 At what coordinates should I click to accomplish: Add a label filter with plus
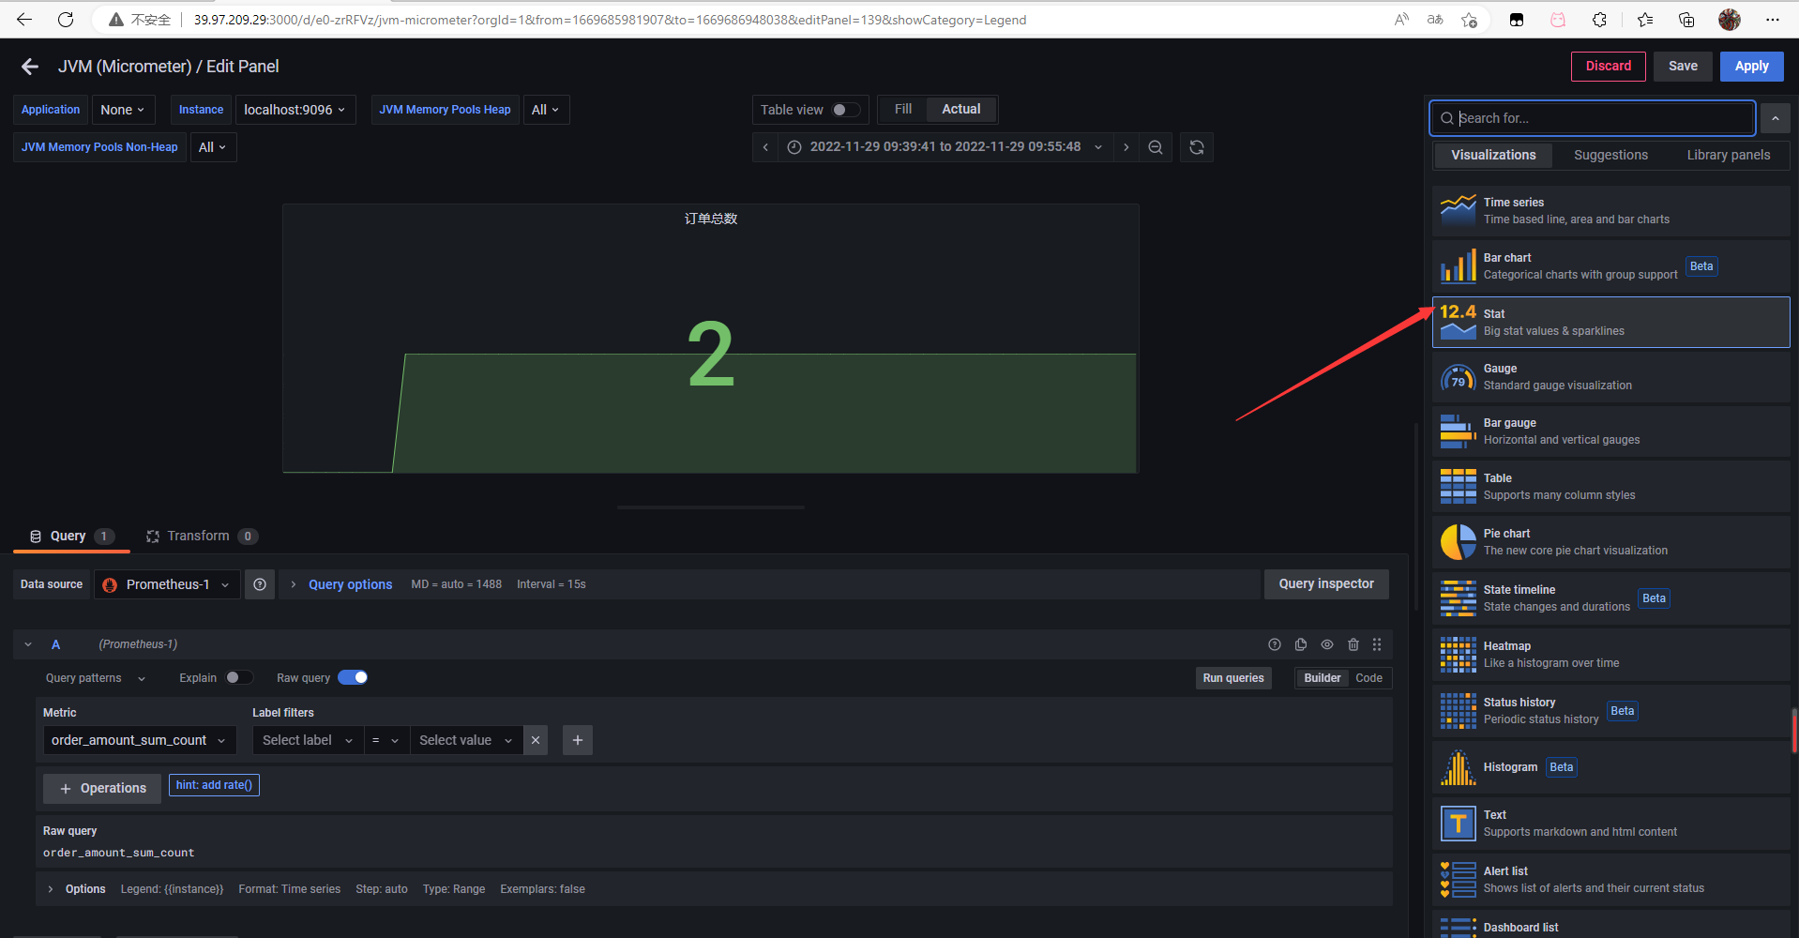point(578,740)
